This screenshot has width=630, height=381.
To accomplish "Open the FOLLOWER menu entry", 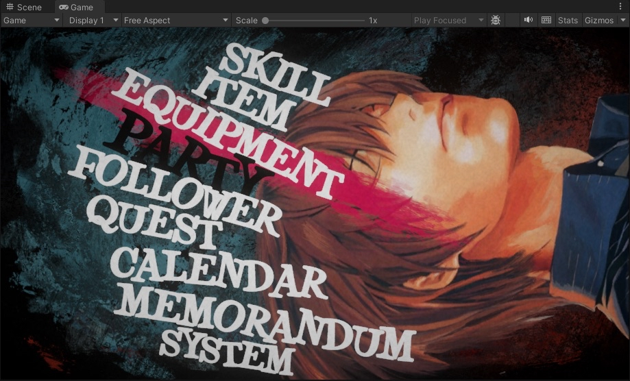I will [175, 190].
